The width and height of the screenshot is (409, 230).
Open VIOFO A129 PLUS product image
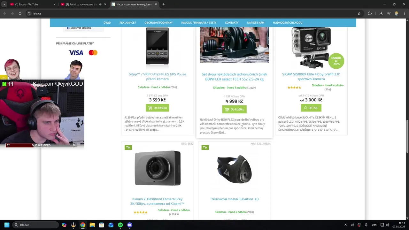(x=157, y=46)
